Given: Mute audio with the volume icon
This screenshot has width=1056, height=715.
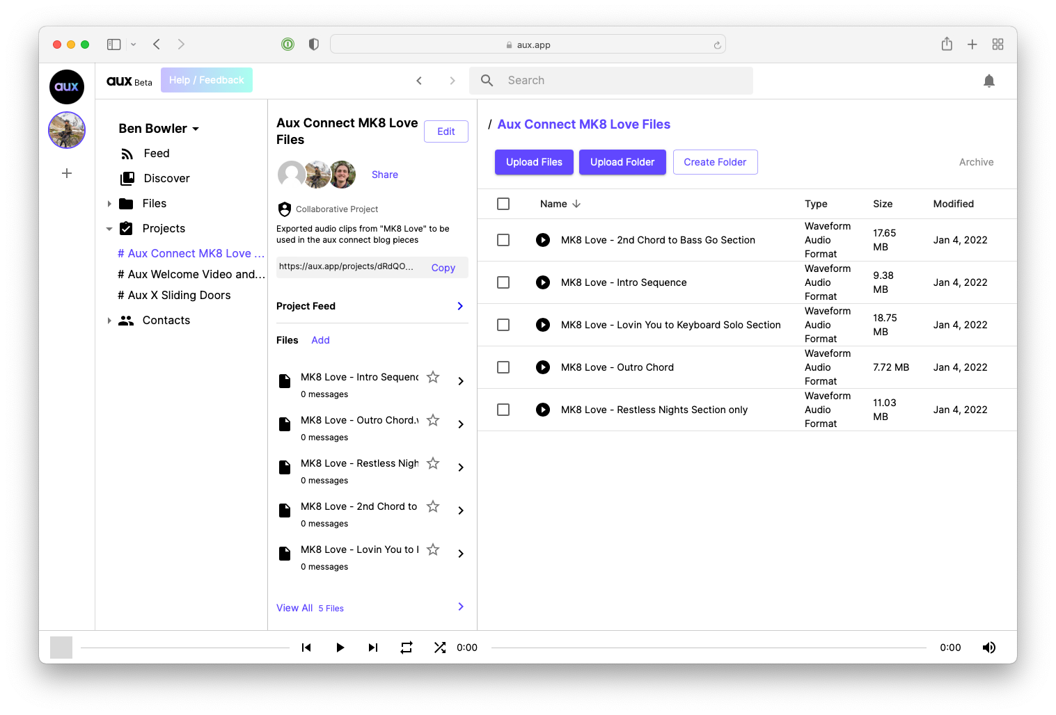Looking at the screenshot, I should pyautogui.click(x=988, y=648).
